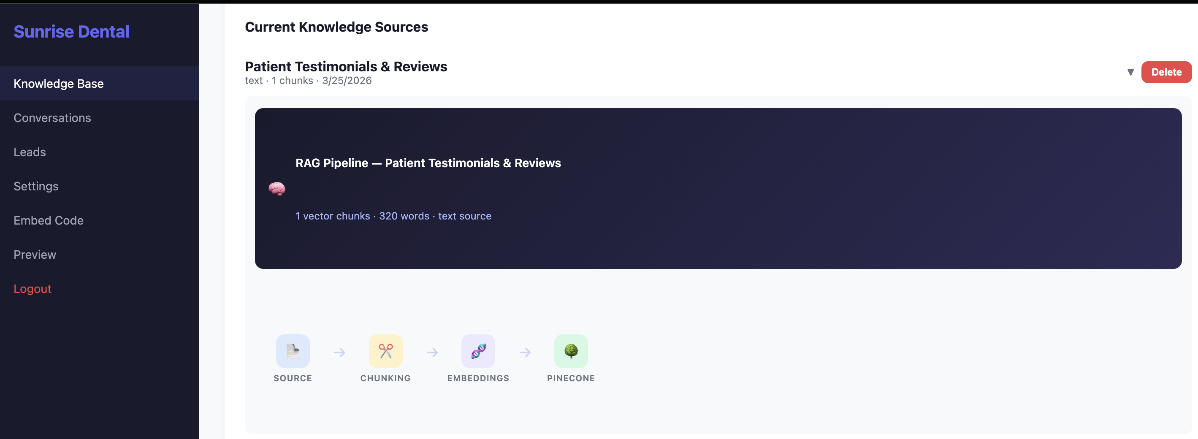This screenshot has width=1198, height=439.
Task: Navigate to Embed Code page
Action: pyautogui.click(x=49, y=220)
